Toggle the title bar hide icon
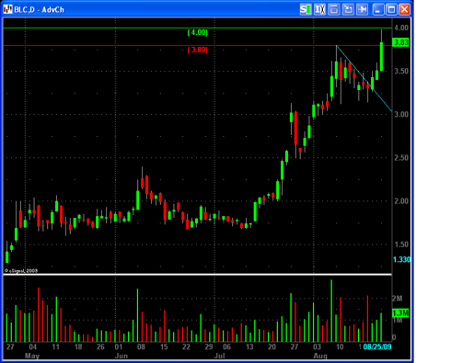451x363 pixels. [x=334, y=9]
